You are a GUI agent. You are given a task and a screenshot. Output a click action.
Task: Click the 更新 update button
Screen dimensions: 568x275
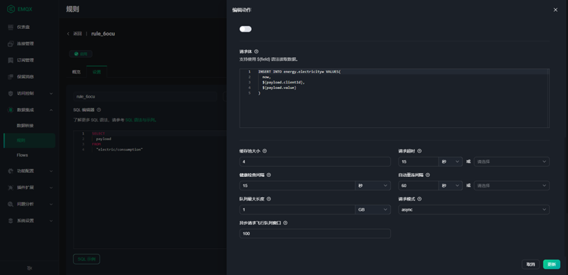click(x=552, y=264)
